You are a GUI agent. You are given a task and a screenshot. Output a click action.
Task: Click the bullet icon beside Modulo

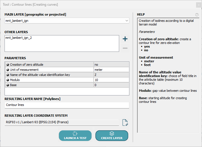[x=8, y=80]
